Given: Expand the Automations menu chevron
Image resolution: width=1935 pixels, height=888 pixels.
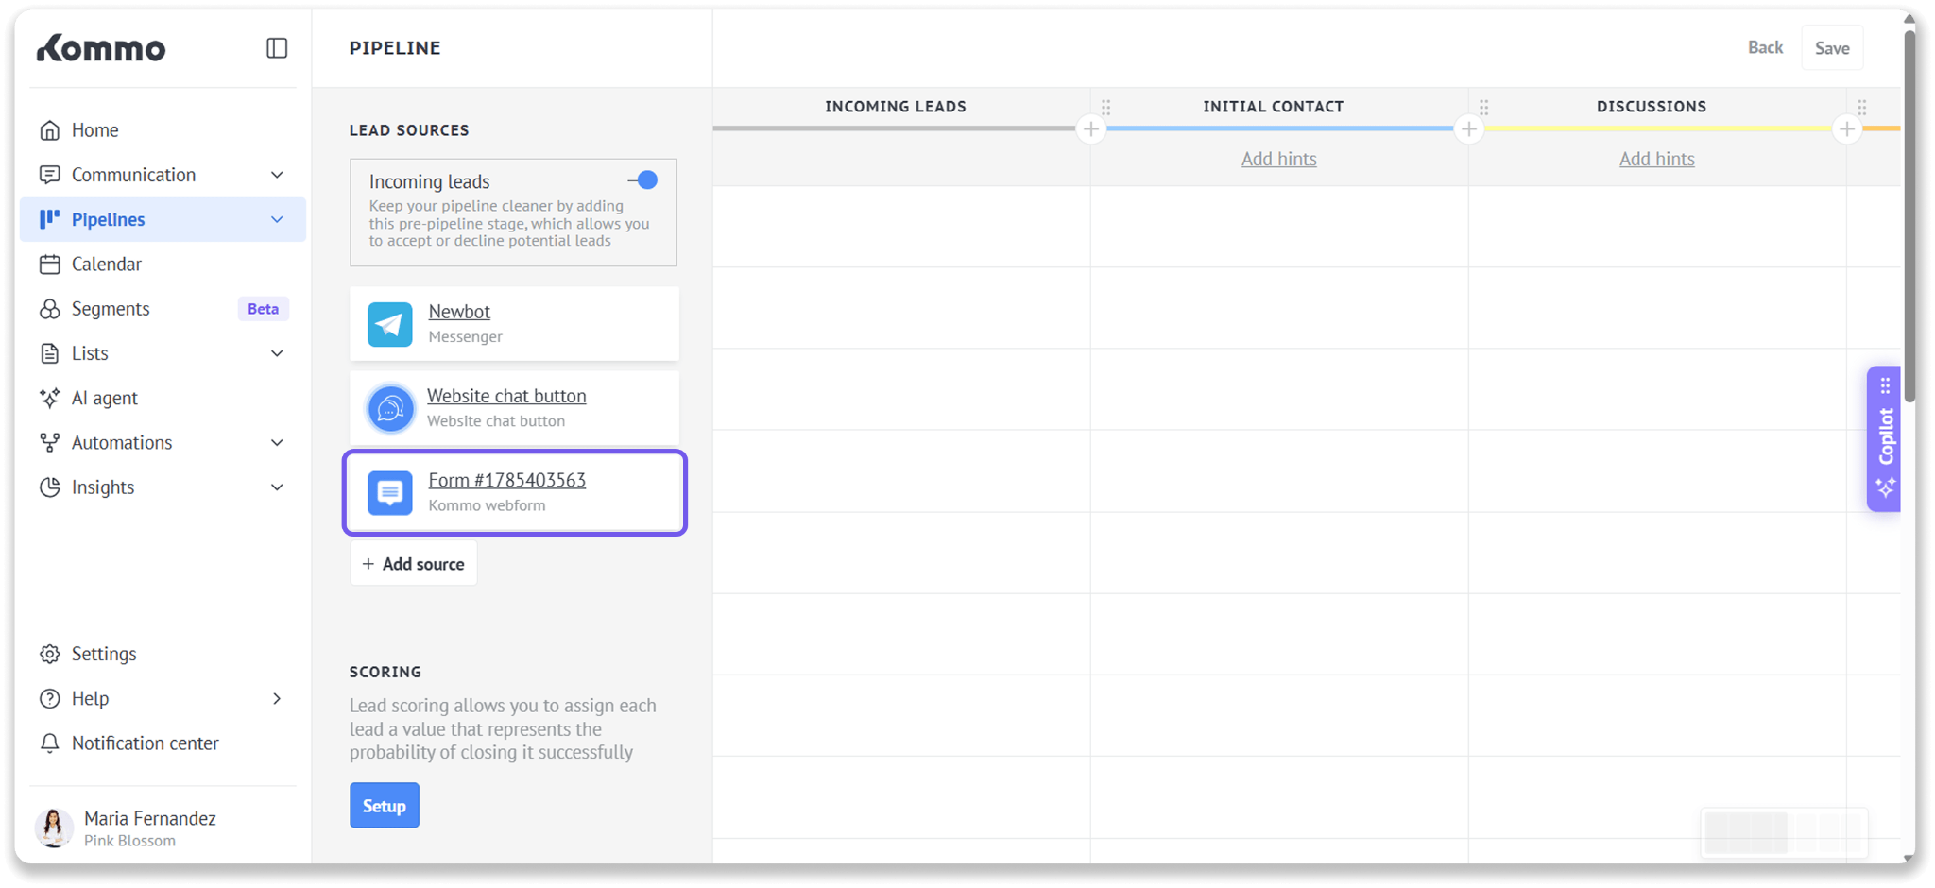Looking at the screenshot, I should click(x=277, y=442).
